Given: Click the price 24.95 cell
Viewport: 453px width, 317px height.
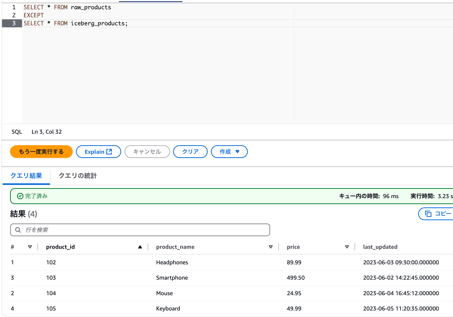Looking at the screenshot, I should pos(294,293).
